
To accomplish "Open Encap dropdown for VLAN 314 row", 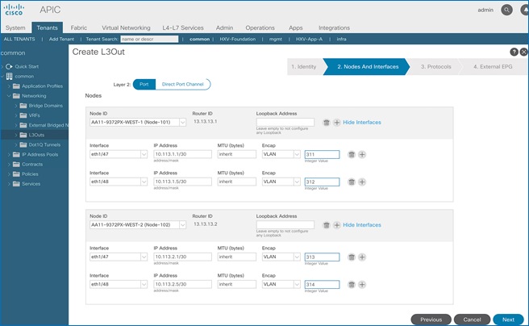I will (297, 284).
